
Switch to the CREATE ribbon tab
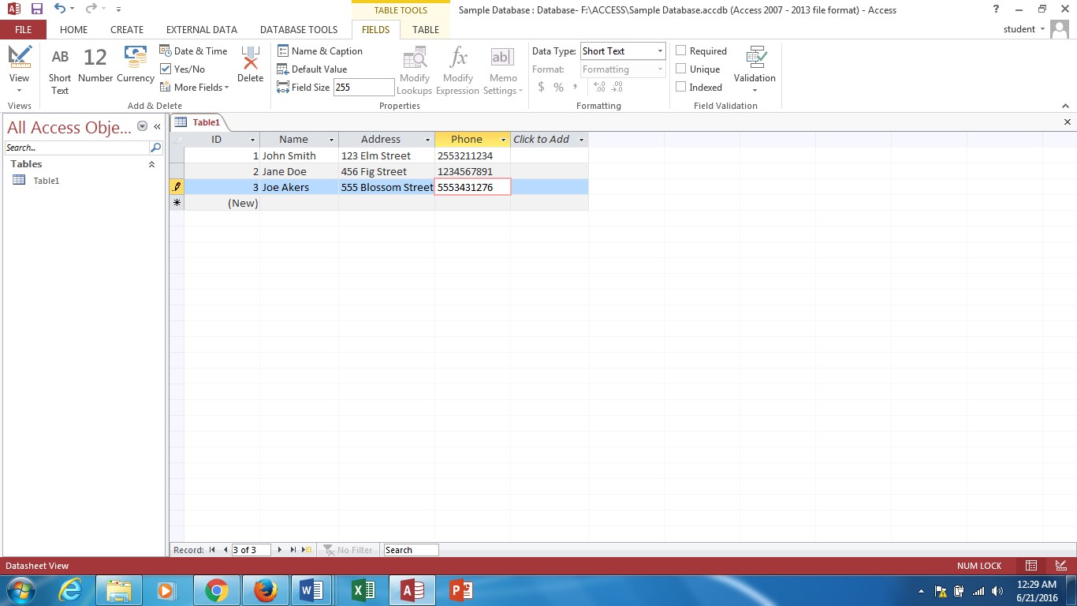[127, 29]
